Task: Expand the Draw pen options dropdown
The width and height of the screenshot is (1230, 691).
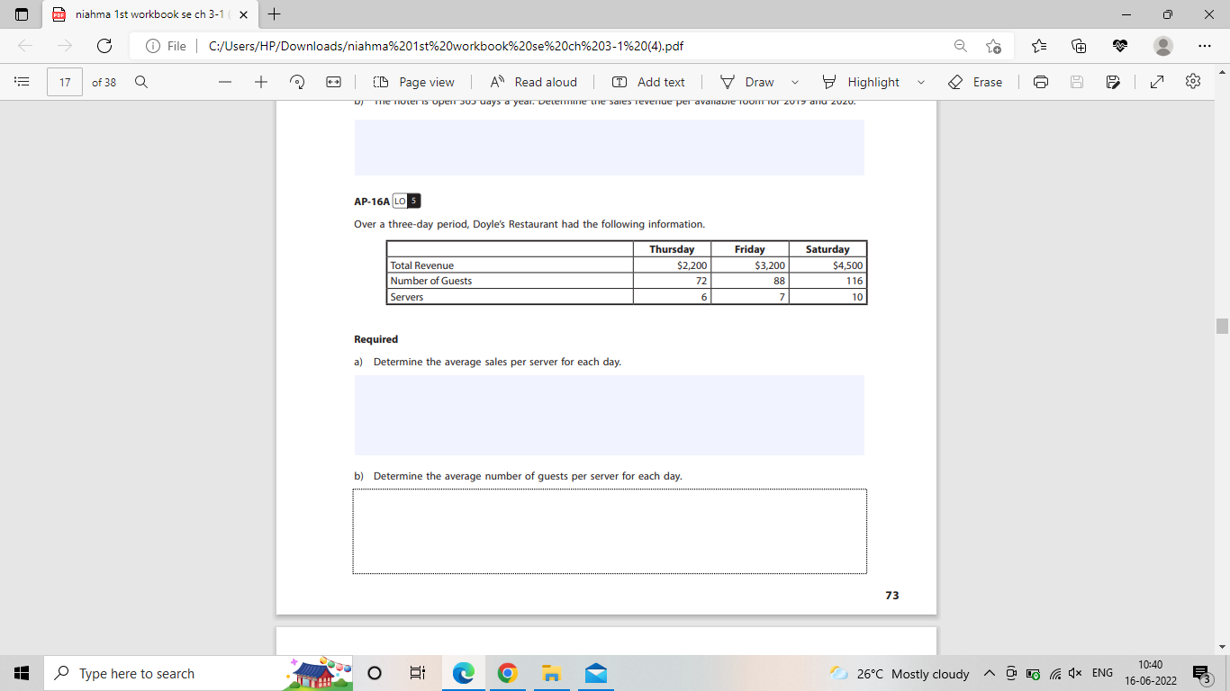Action: [x=793, y=82]
